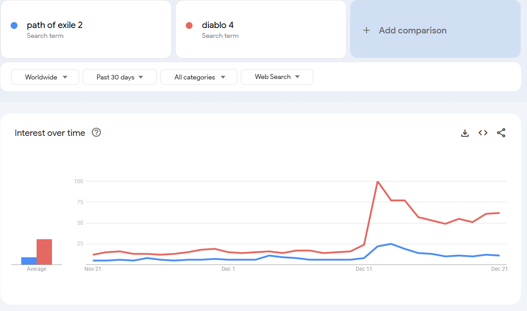Open the Interest over time help tooltip

click(96, 133)
